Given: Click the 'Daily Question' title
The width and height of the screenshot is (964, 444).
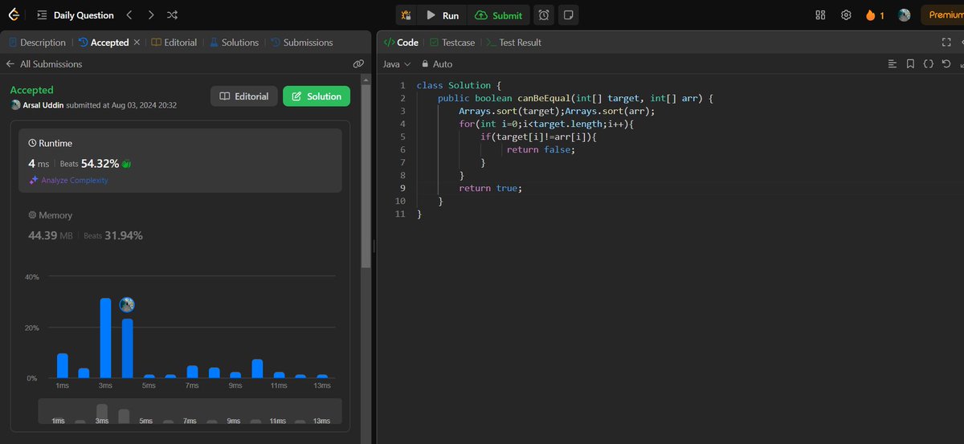Looking at the screenshot, I should (x=84, y=15).
